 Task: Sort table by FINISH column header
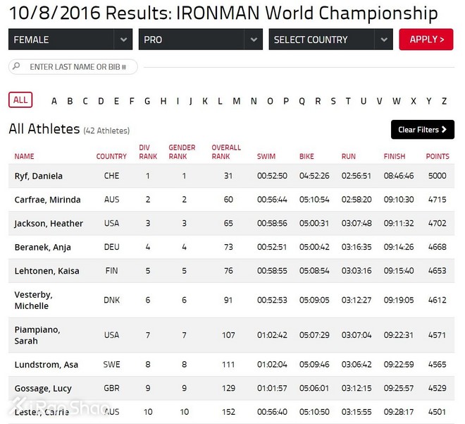pyautogui.click(x=395, y=157)
